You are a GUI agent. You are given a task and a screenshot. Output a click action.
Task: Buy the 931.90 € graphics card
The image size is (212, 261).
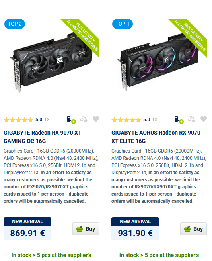(194, 229)
